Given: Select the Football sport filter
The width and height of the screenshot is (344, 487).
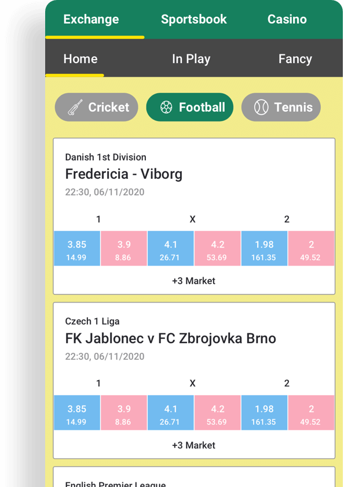Looking at the screenshot, I should coord(190,107).
